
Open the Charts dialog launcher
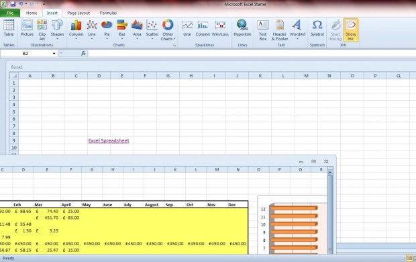click(x=174, y=45)
